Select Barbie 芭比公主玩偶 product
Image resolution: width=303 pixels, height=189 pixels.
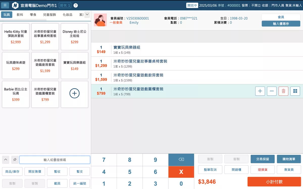point(16,94)
